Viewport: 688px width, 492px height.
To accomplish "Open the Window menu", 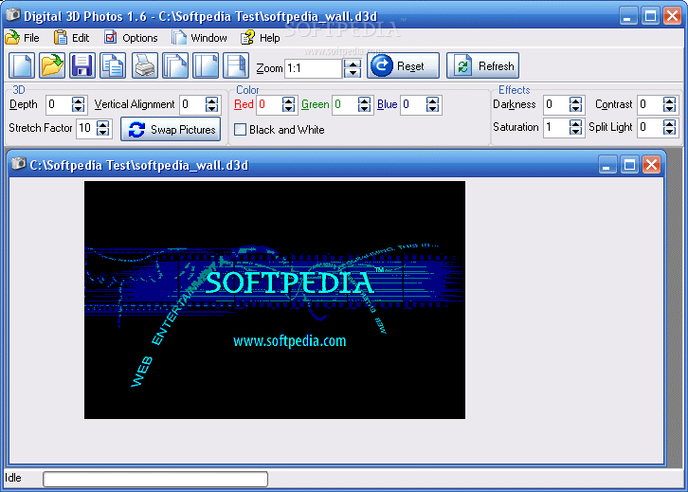I will [199, 38].
